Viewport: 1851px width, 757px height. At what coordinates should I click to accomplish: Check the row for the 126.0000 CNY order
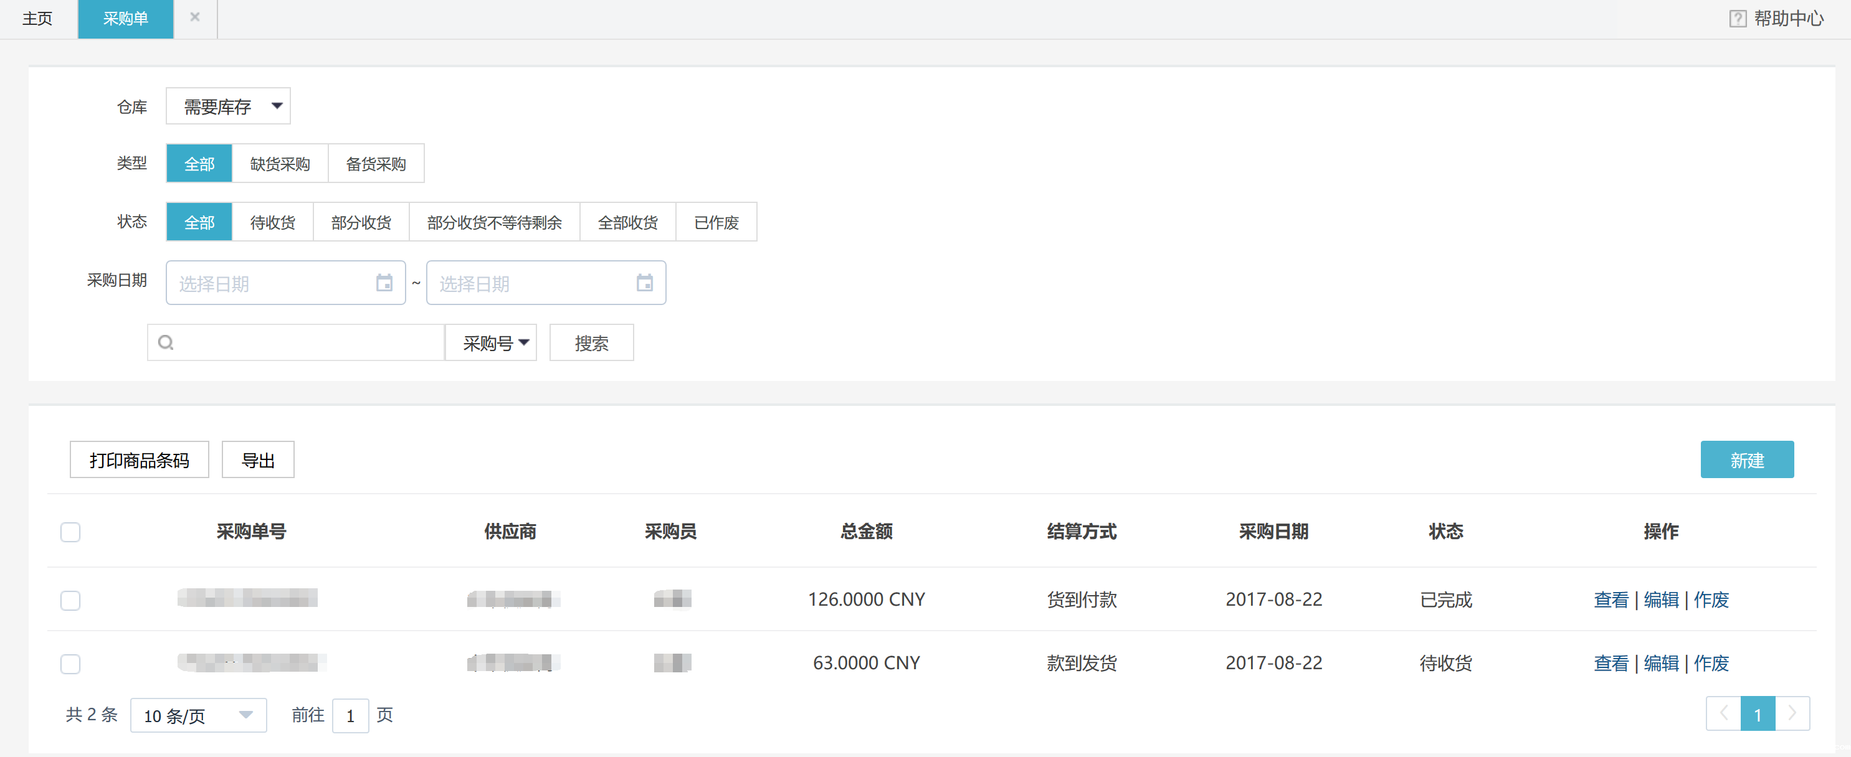click(70, 600)
